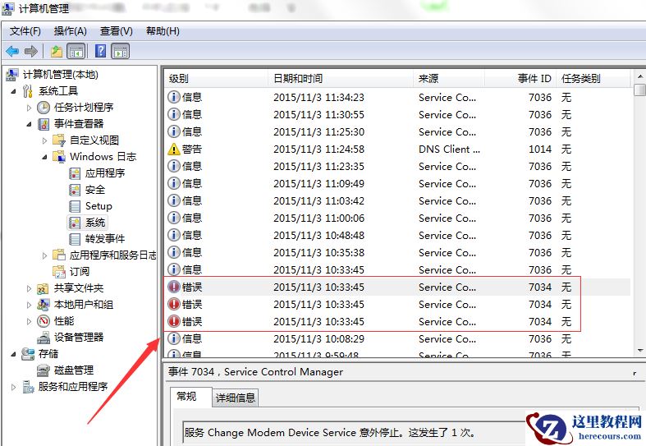This screenshot has width=646, height=446.
Task: Click the 订阅 subscriptions icon
Action: [x=59, y=272]
